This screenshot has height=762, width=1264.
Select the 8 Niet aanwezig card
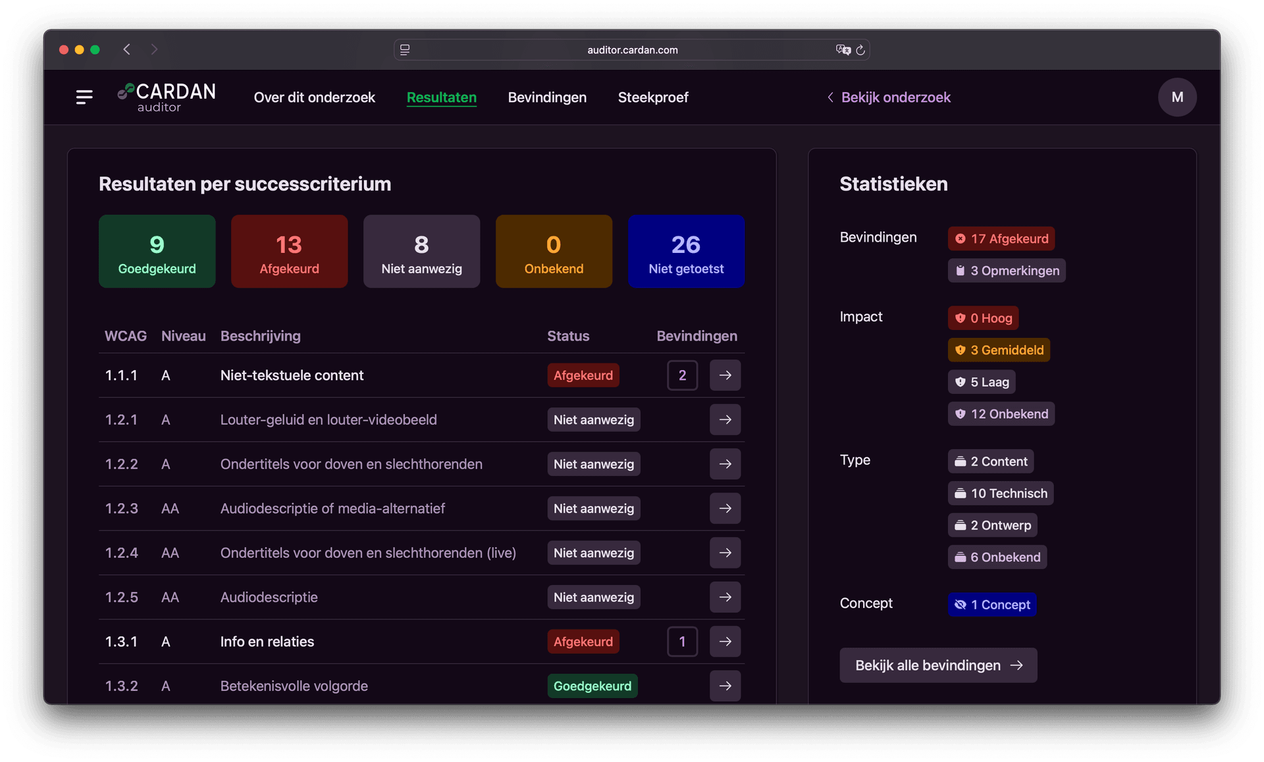[x=421, y=251]
